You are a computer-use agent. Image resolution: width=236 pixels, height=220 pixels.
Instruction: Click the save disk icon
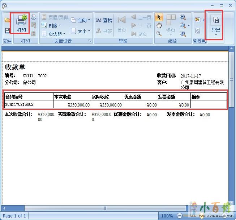tap(7, 31)
